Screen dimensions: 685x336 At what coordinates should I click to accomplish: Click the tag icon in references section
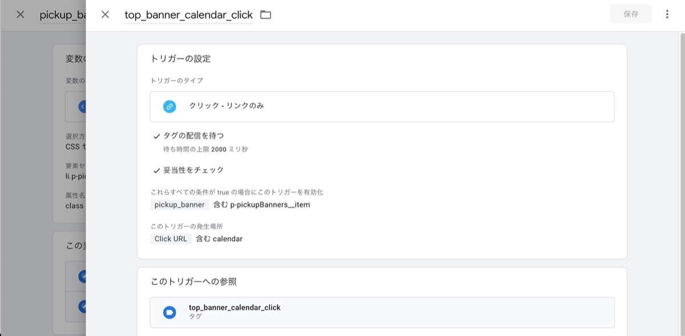(170, 312)
